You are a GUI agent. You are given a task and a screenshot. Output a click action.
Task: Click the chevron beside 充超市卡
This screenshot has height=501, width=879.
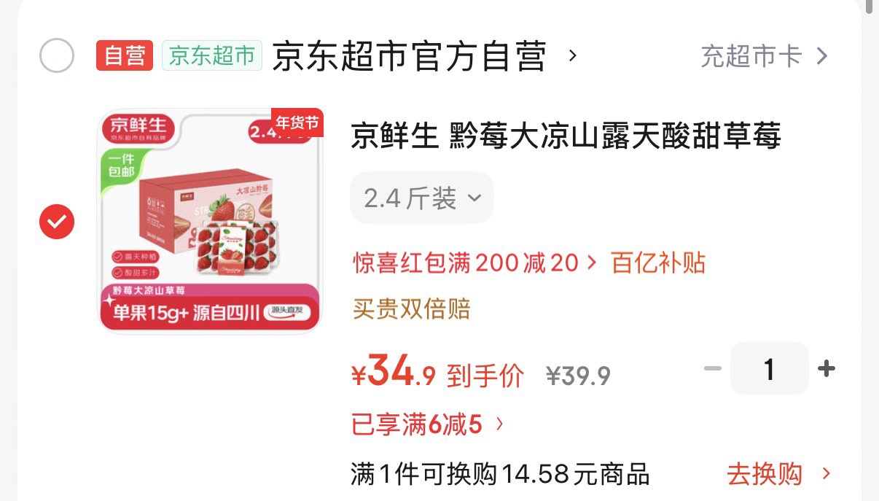tap(822, 56)
